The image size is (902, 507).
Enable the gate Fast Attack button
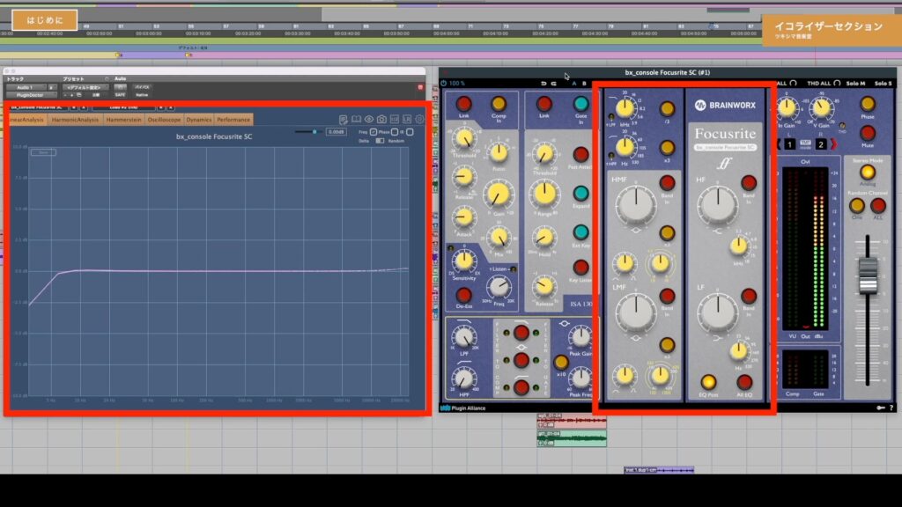click(x=581, y=154)
